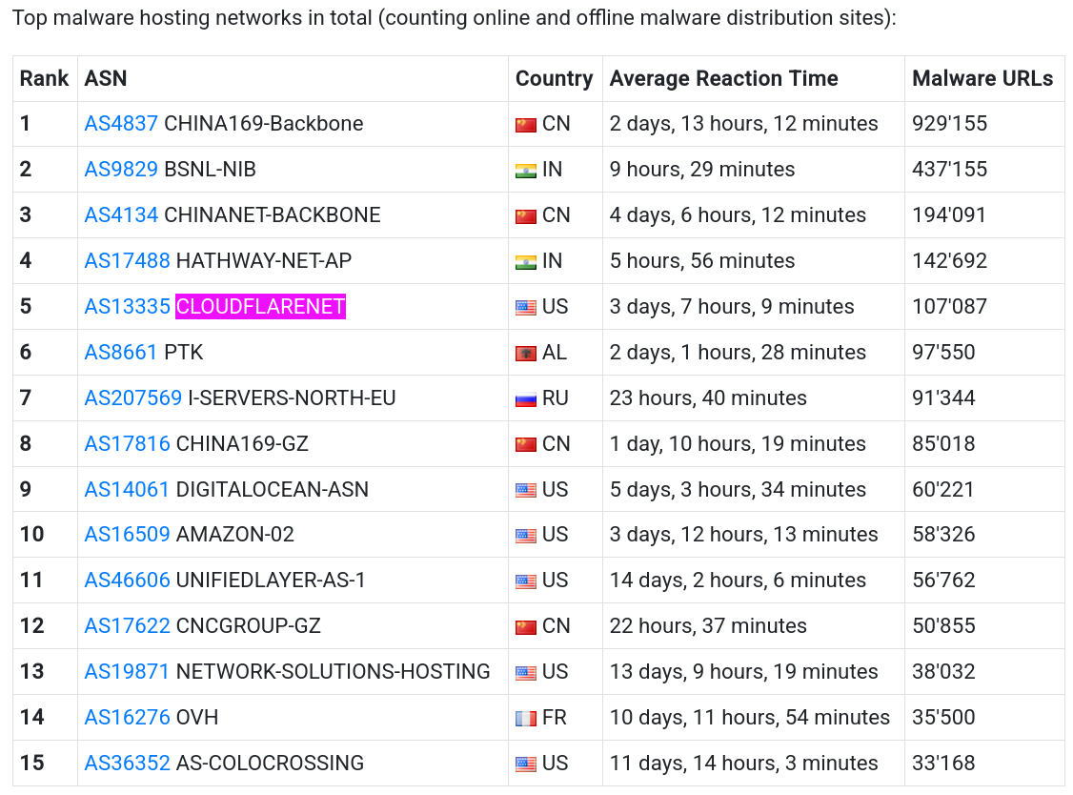Image resolution: width=1073 pixels, height=795 pixels.
Task: Click the Albanian flag in the PTK row
Action: 525,354
